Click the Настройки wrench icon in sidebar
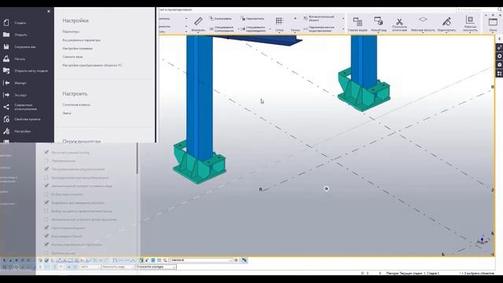The height and width of the screenshot is (283, 503). point(6,131)
